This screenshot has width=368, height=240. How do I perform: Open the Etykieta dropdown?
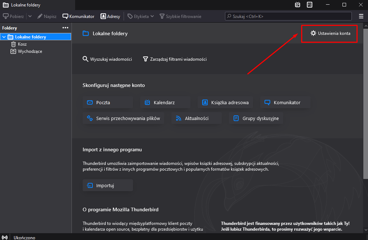pos(141,16)
